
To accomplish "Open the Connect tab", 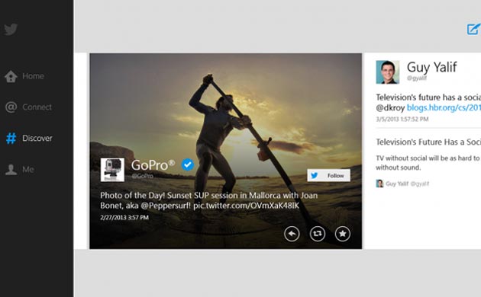I will coord(28,107).
